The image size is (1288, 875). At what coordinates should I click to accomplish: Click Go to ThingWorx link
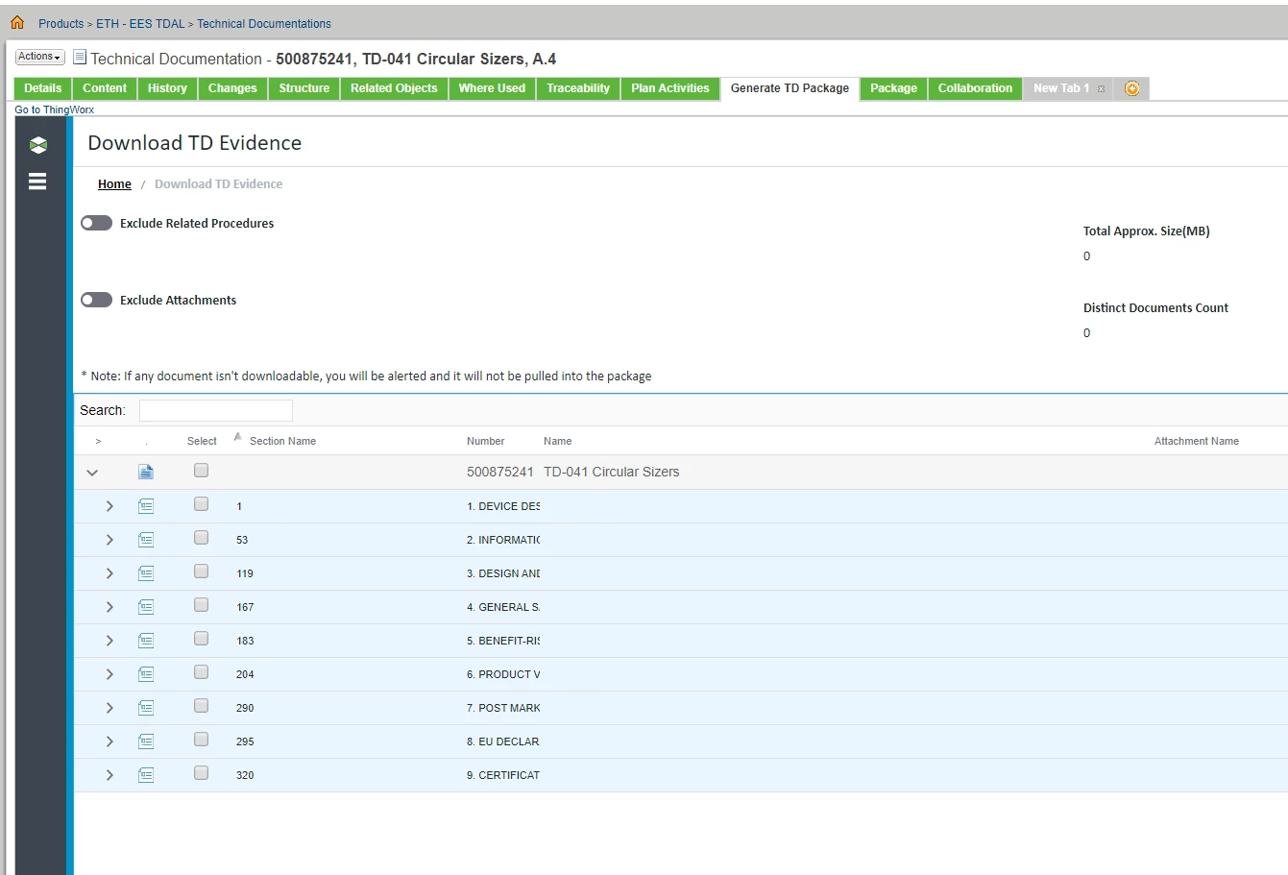(55, 109)
